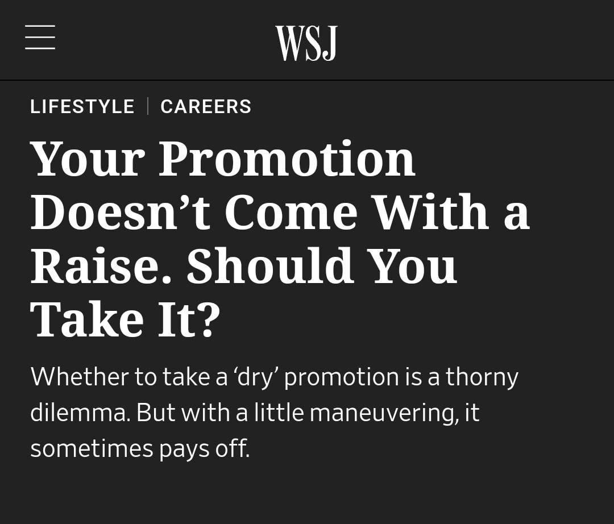The image size is (614, 524).
Task: Open the Lifestyle section link
Action: pyautogui.click(x=82, y=106)
